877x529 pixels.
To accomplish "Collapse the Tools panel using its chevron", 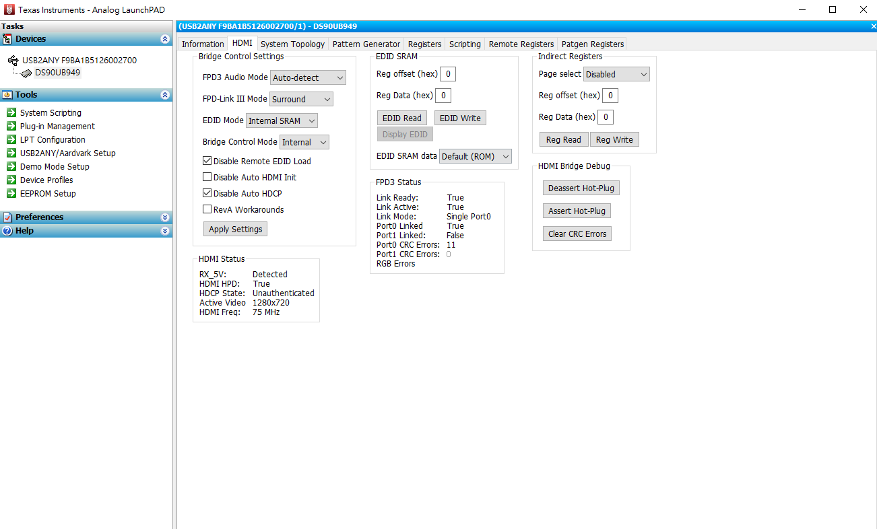I will 165,95.
